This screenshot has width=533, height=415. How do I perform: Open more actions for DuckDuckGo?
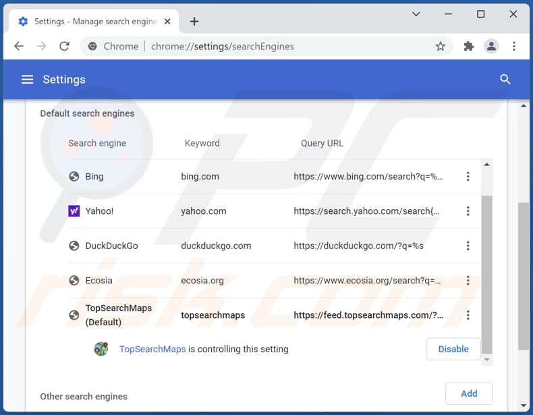coord(468,246)
